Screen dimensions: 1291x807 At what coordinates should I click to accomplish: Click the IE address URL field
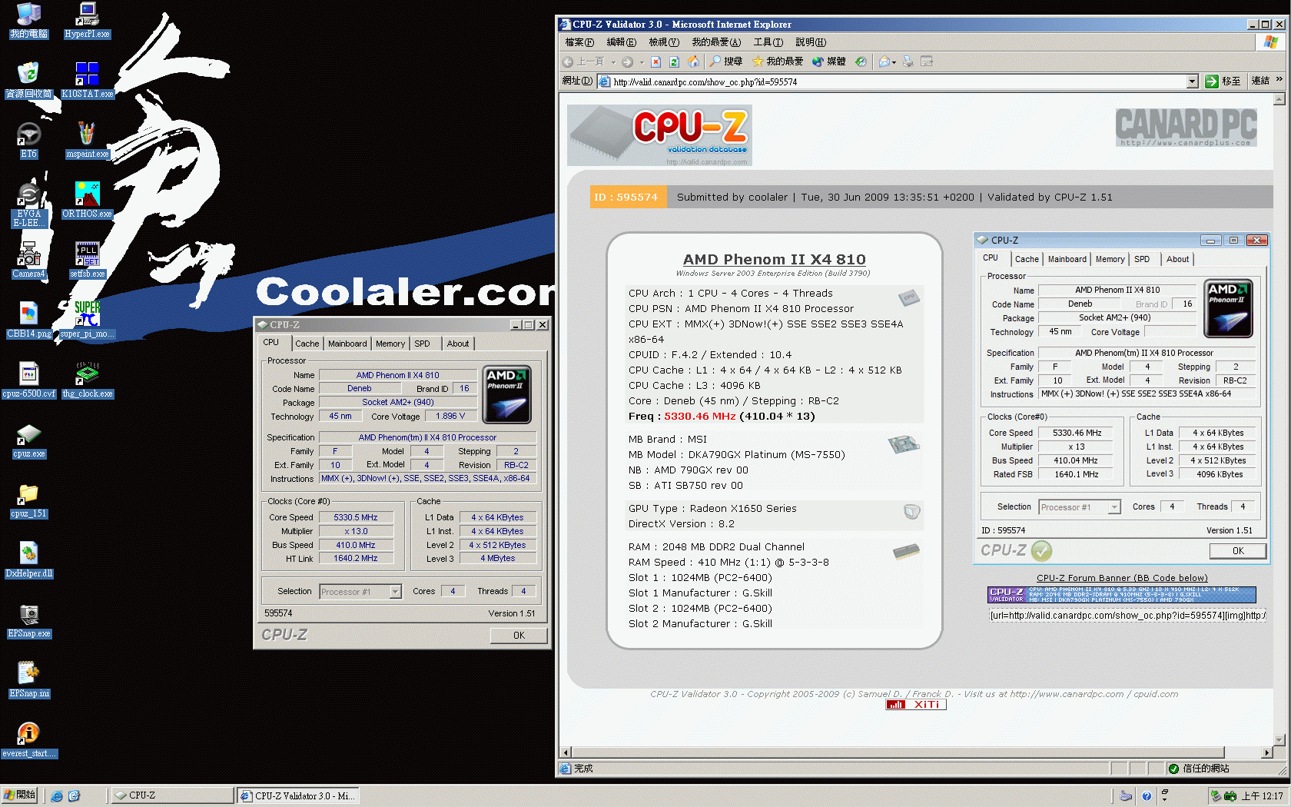coord(898,81)
